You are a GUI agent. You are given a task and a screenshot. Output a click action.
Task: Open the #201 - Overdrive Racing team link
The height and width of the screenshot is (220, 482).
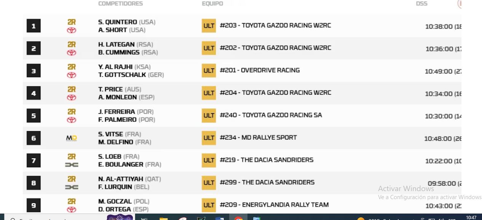(260, 70)
